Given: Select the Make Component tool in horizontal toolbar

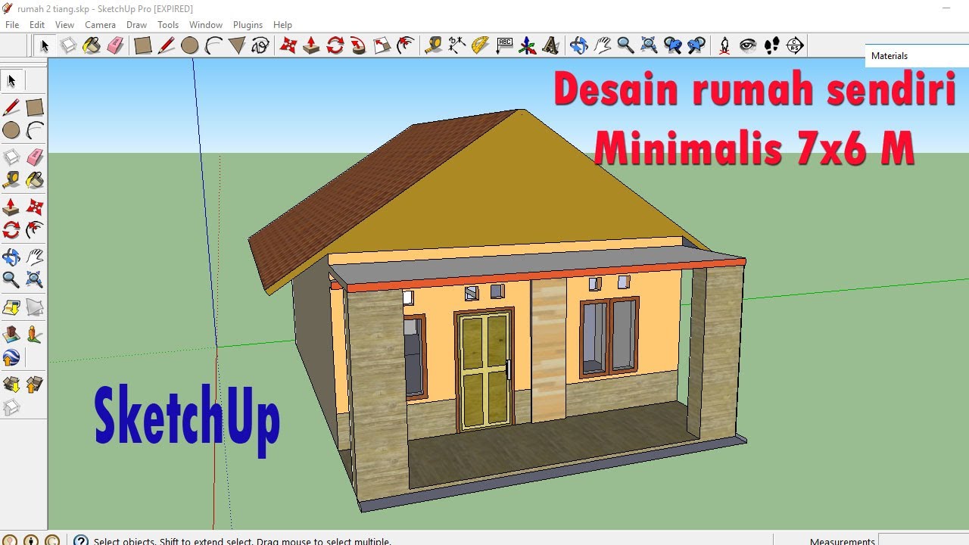Looking at the screenshot, I should click(68, 45).
